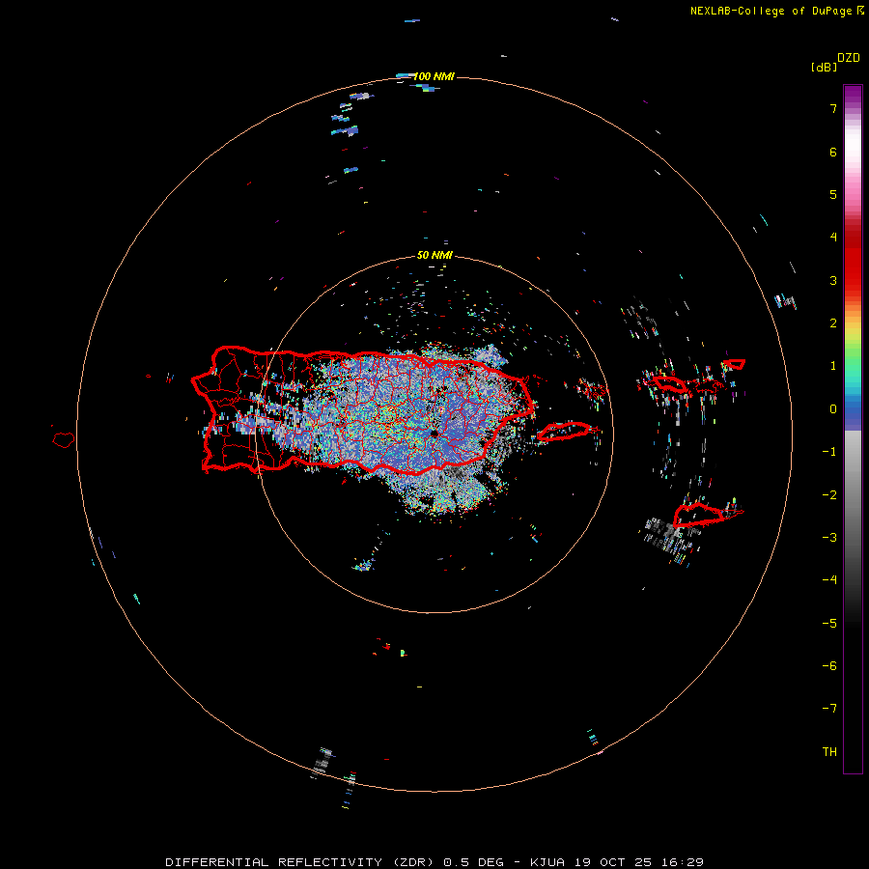Viewport: 869px width, 869px height.
Task: Click the 2 value on the color scale
Action: pyautogui.click(x=833, y=323)
